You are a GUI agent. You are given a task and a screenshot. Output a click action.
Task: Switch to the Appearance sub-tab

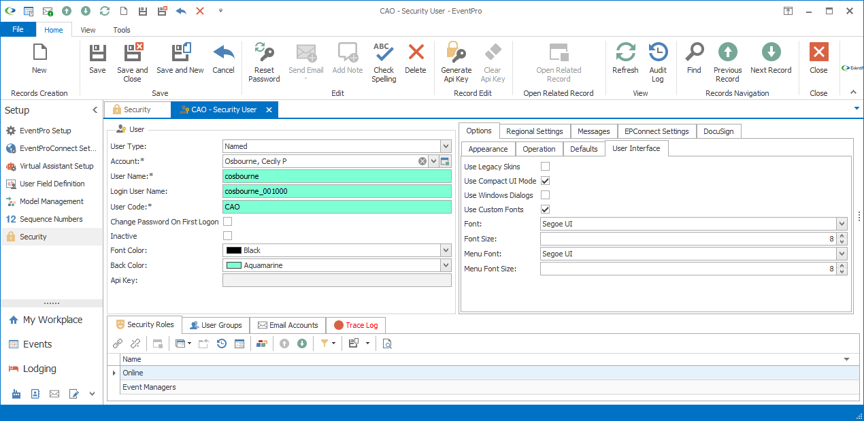tap(488, 149)
